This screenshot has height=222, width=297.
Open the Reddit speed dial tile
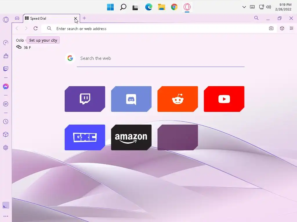click(178, 99)
